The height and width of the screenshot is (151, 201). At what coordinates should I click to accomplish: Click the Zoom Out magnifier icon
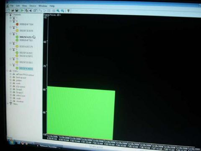(x=62, y=11)
